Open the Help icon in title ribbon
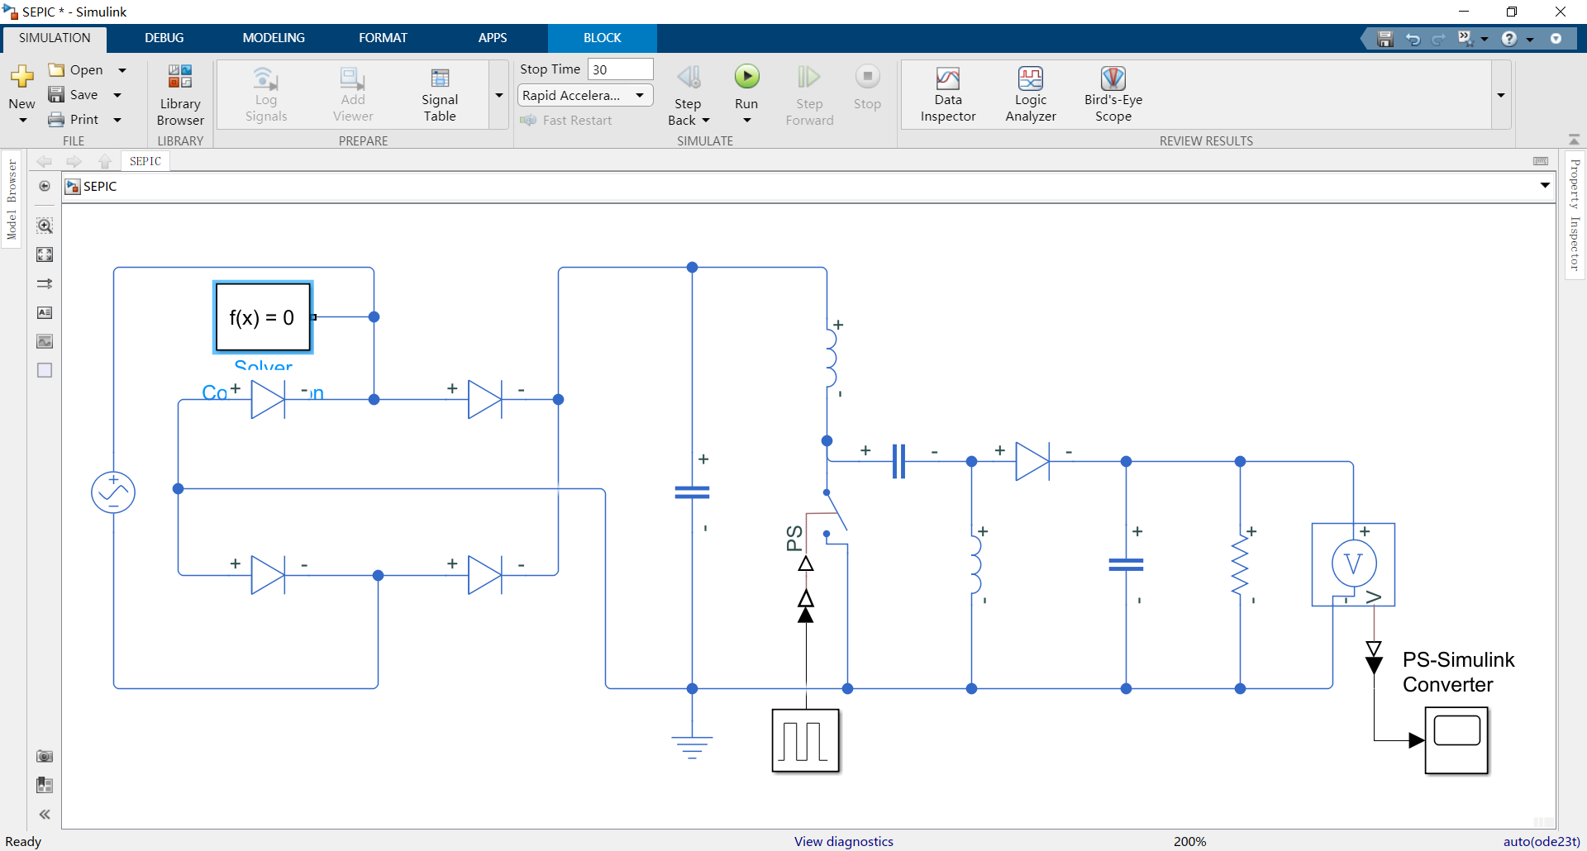The height and width of the screenshot is (851, 1587). coord(1509,39)
